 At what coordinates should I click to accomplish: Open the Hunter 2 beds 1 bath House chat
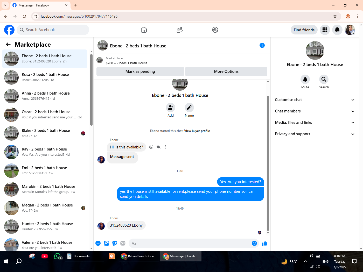[45, 226]
